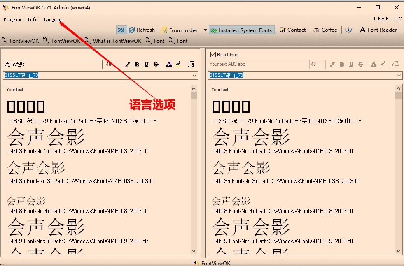
Task: Click right pane font size 48 field
Action: point(318,65)
